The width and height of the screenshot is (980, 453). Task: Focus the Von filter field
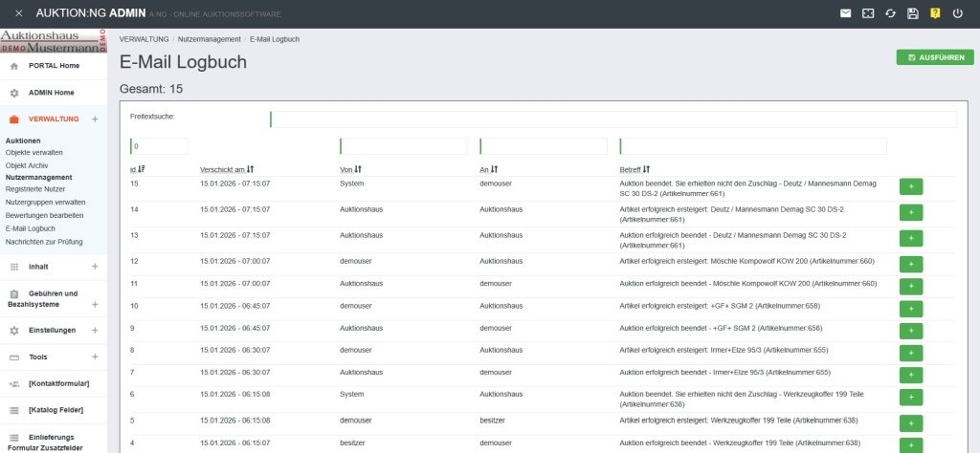(404, 146)
